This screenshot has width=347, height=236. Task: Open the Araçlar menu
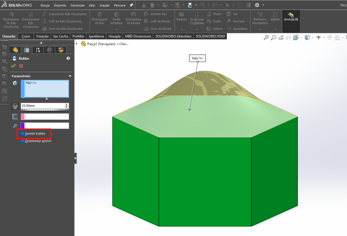point(104,5)
